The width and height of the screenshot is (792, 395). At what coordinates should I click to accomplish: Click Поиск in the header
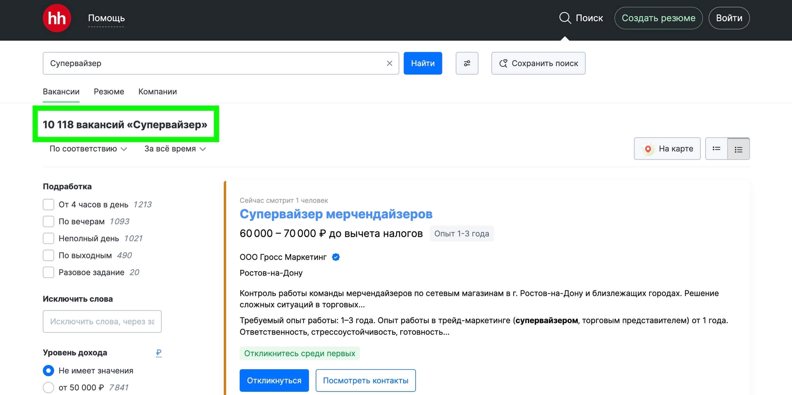click(589, 18)
